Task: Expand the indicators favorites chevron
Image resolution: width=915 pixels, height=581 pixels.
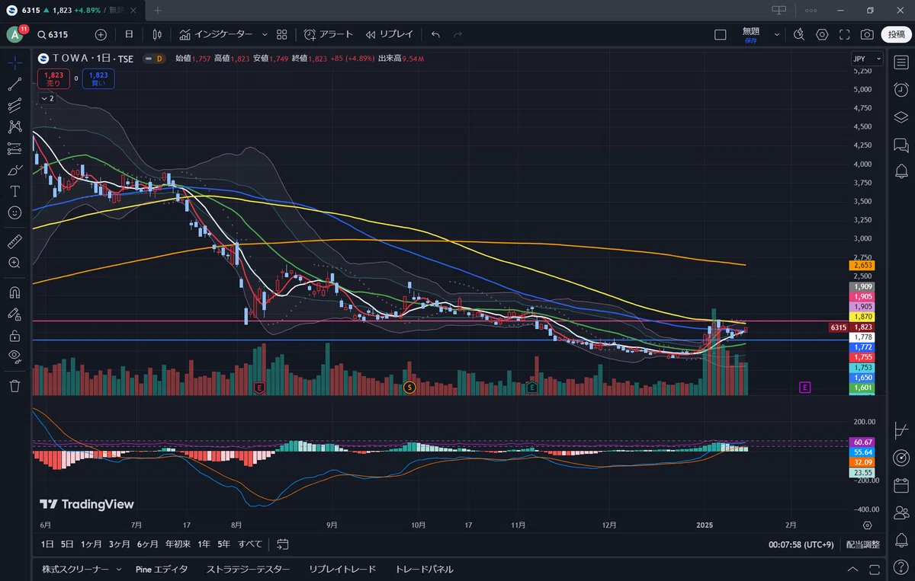Action: point(265,34)
